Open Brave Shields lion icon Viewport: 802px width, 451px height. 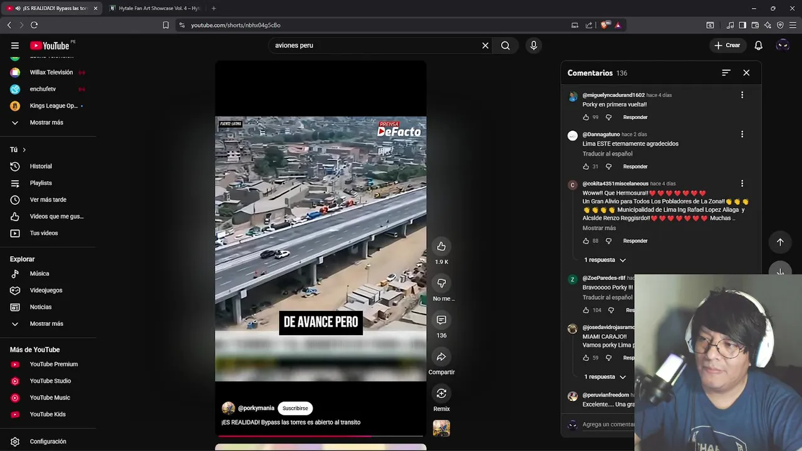click(x=604, y=25)
